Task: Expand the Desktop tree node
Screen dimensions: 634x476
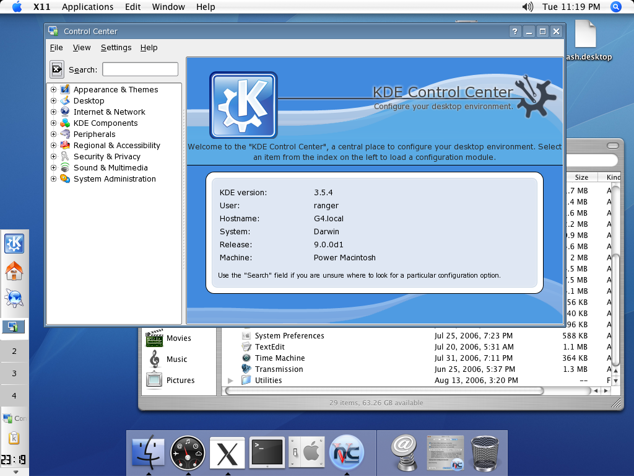Action: pyautogui.click(x=53, y=101)
